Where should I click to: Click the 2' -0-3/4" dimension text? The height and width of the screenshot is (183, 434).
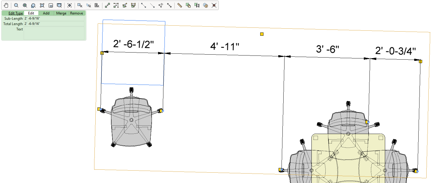point(396,51)
